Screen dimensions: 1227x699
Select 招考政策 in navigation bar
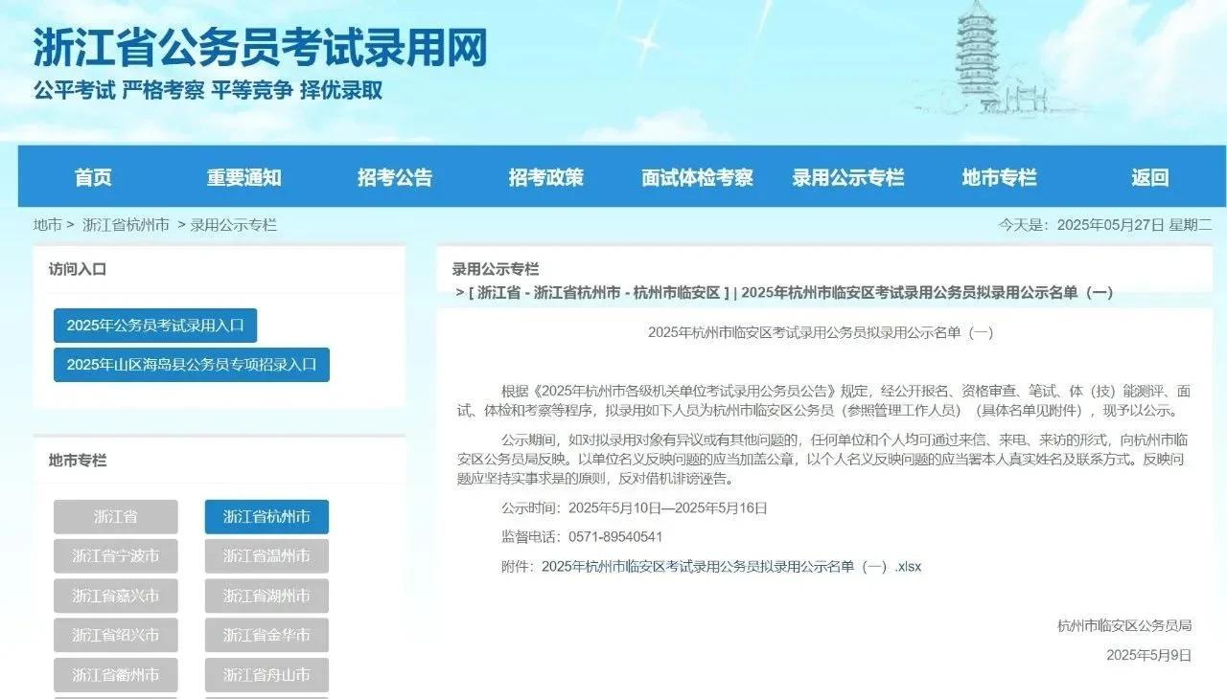tap(545, 177)
